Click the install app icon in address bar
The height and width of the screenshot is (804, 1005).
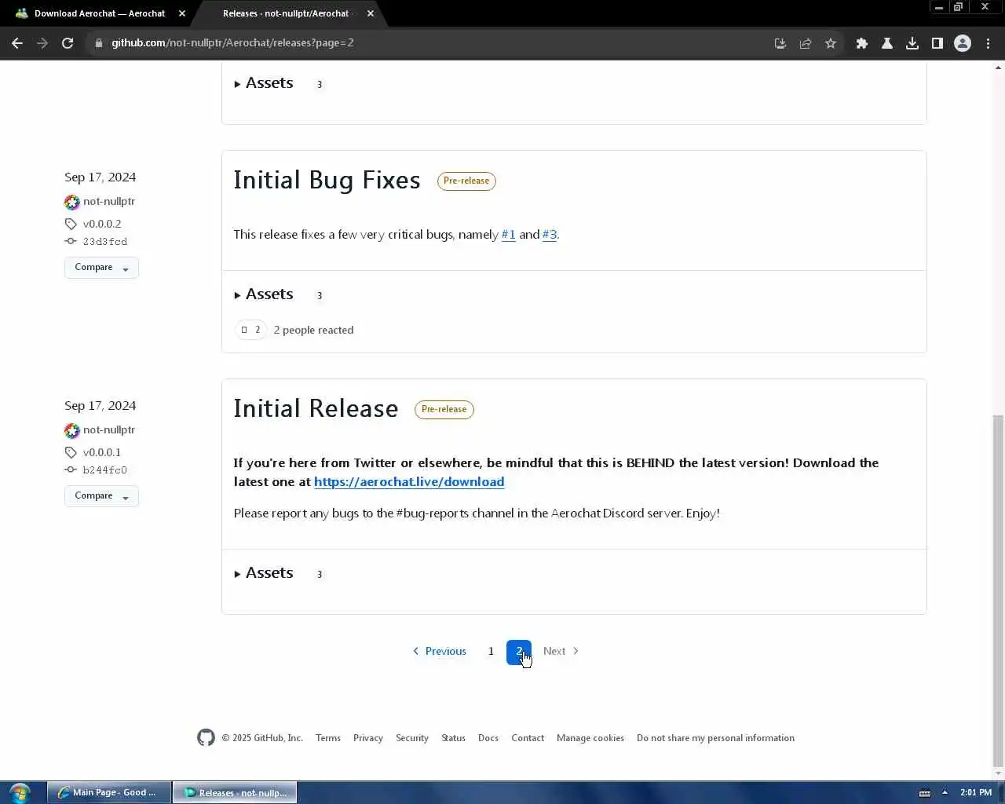[780, 43]
